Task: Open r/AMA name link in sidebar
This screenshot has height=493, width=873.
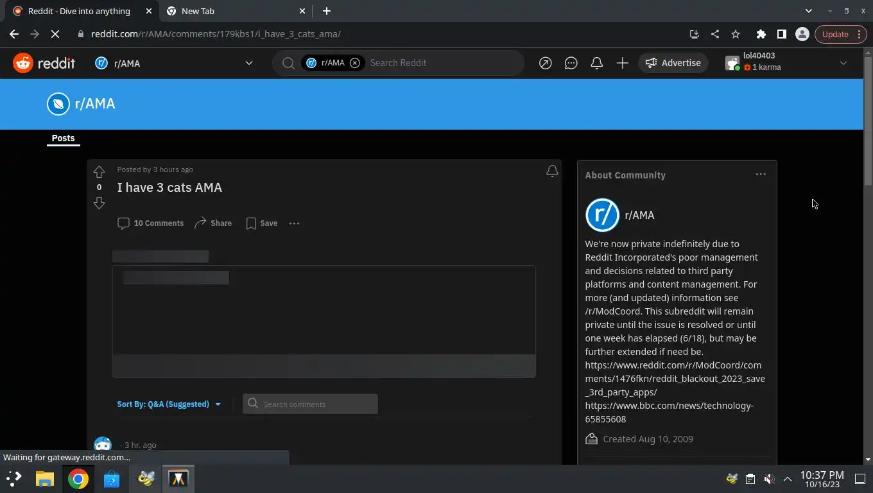Action: pyautogui.click(x=639, y=215)
